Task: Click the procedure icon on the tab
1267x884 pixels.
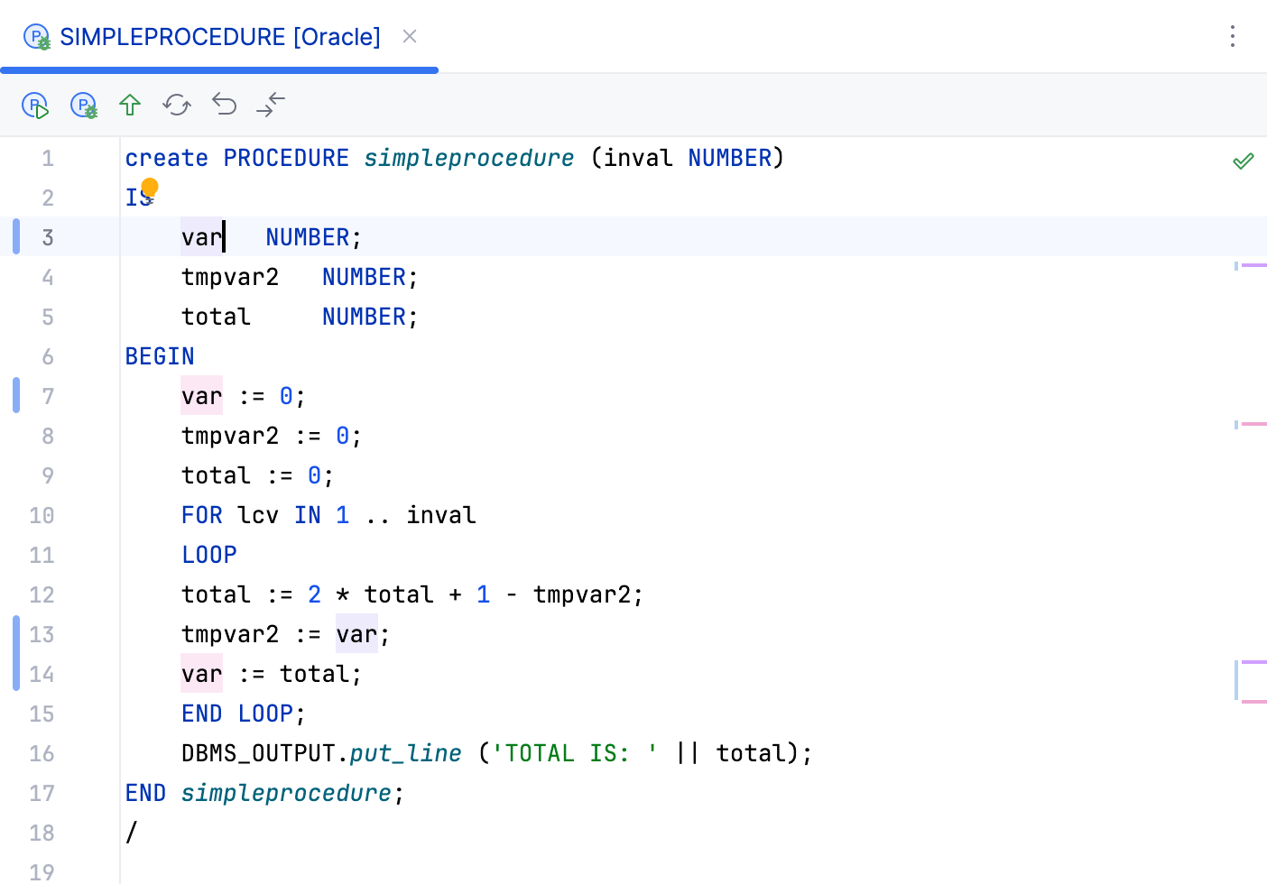Action: coord(36,37)
